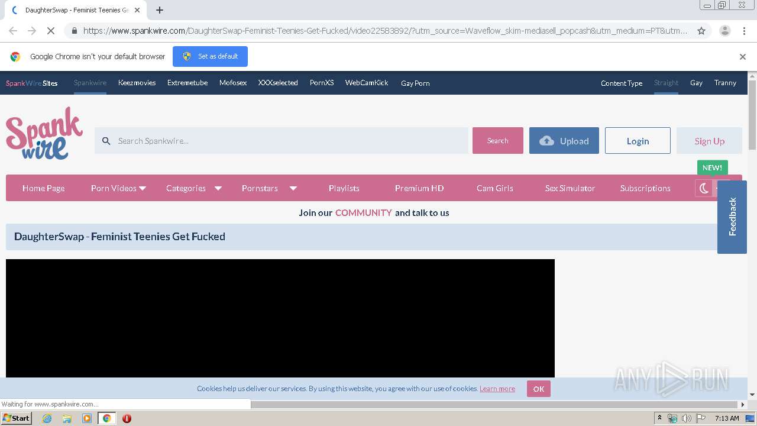This screenshot has height=426, width=757.
Task: Focus the Search Spankwire input field
Action: pos(282,141)
